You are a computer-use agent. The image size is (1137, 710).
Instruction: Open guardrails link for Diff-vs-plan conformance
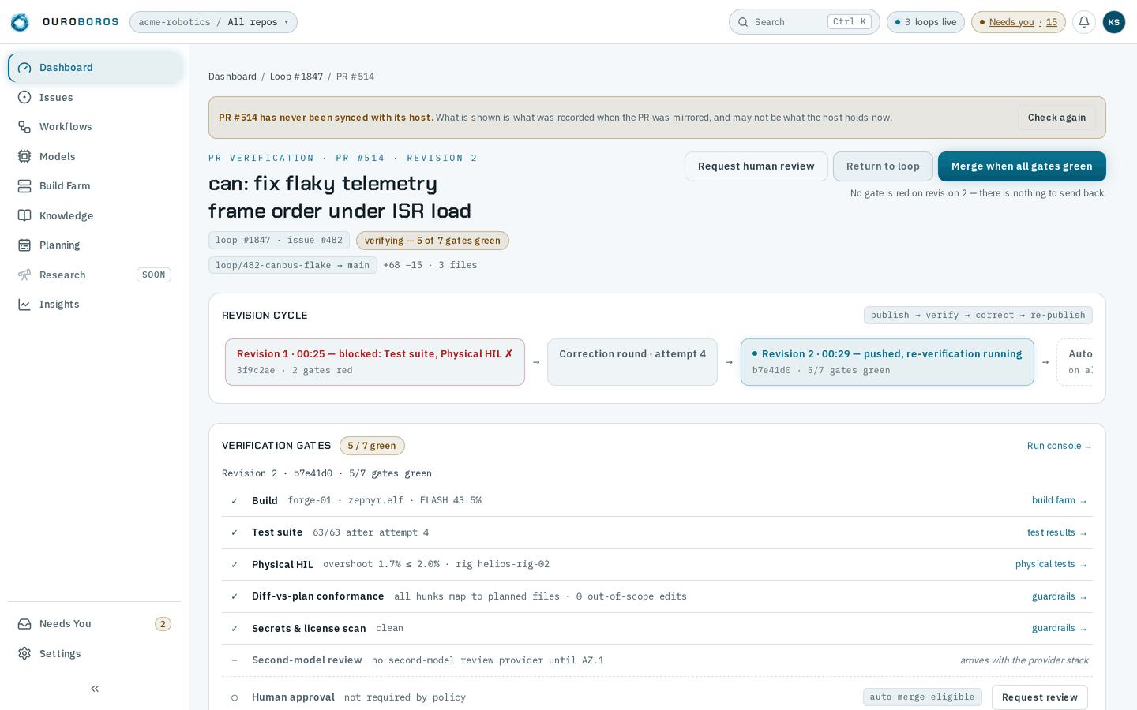(x=1059, y=596)
